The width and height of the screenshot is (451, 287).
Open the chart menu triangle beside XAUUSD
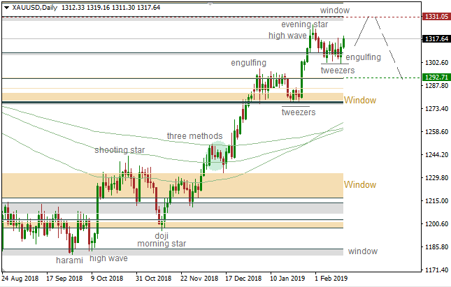click(6, 8)
